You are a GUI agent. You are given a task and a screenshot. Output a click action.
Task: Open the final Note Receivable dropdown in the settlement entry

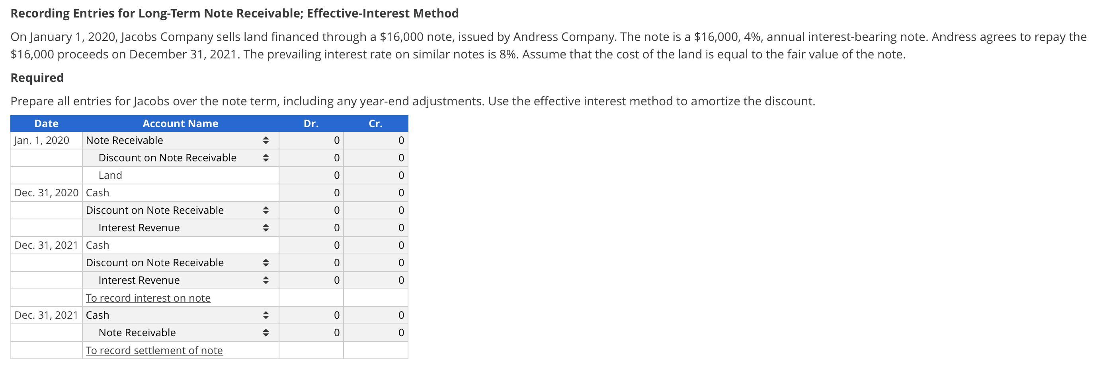pyautogui.click(x=181, y=333)
